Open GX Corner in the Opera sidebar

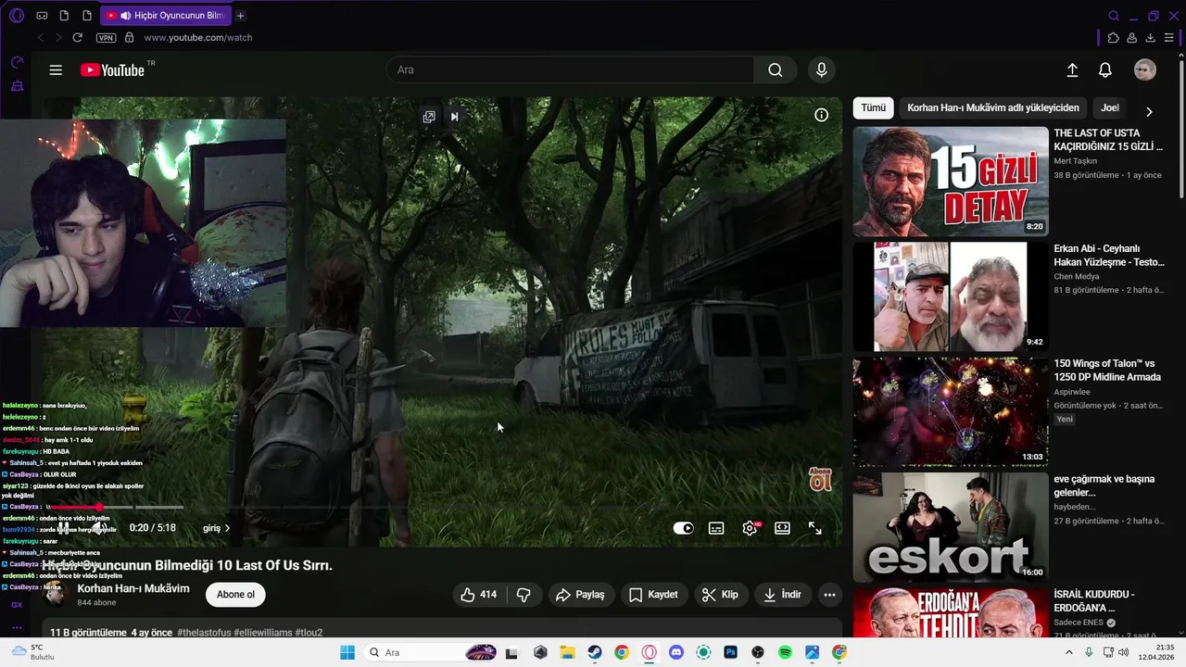pos(17,605)
